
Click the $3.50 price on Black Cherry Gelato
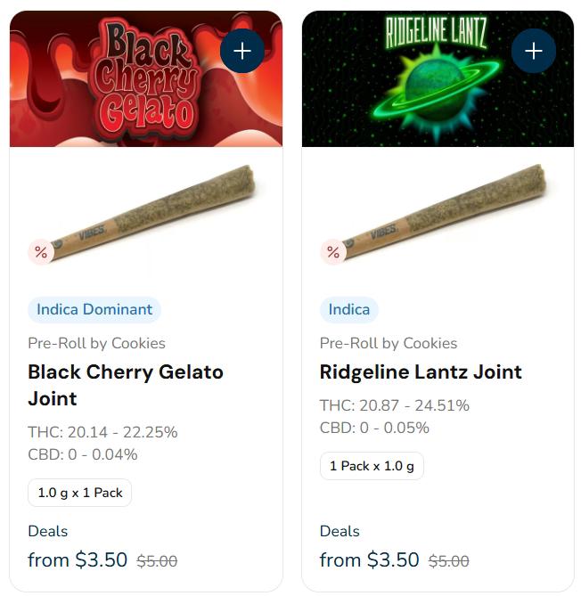101,560
